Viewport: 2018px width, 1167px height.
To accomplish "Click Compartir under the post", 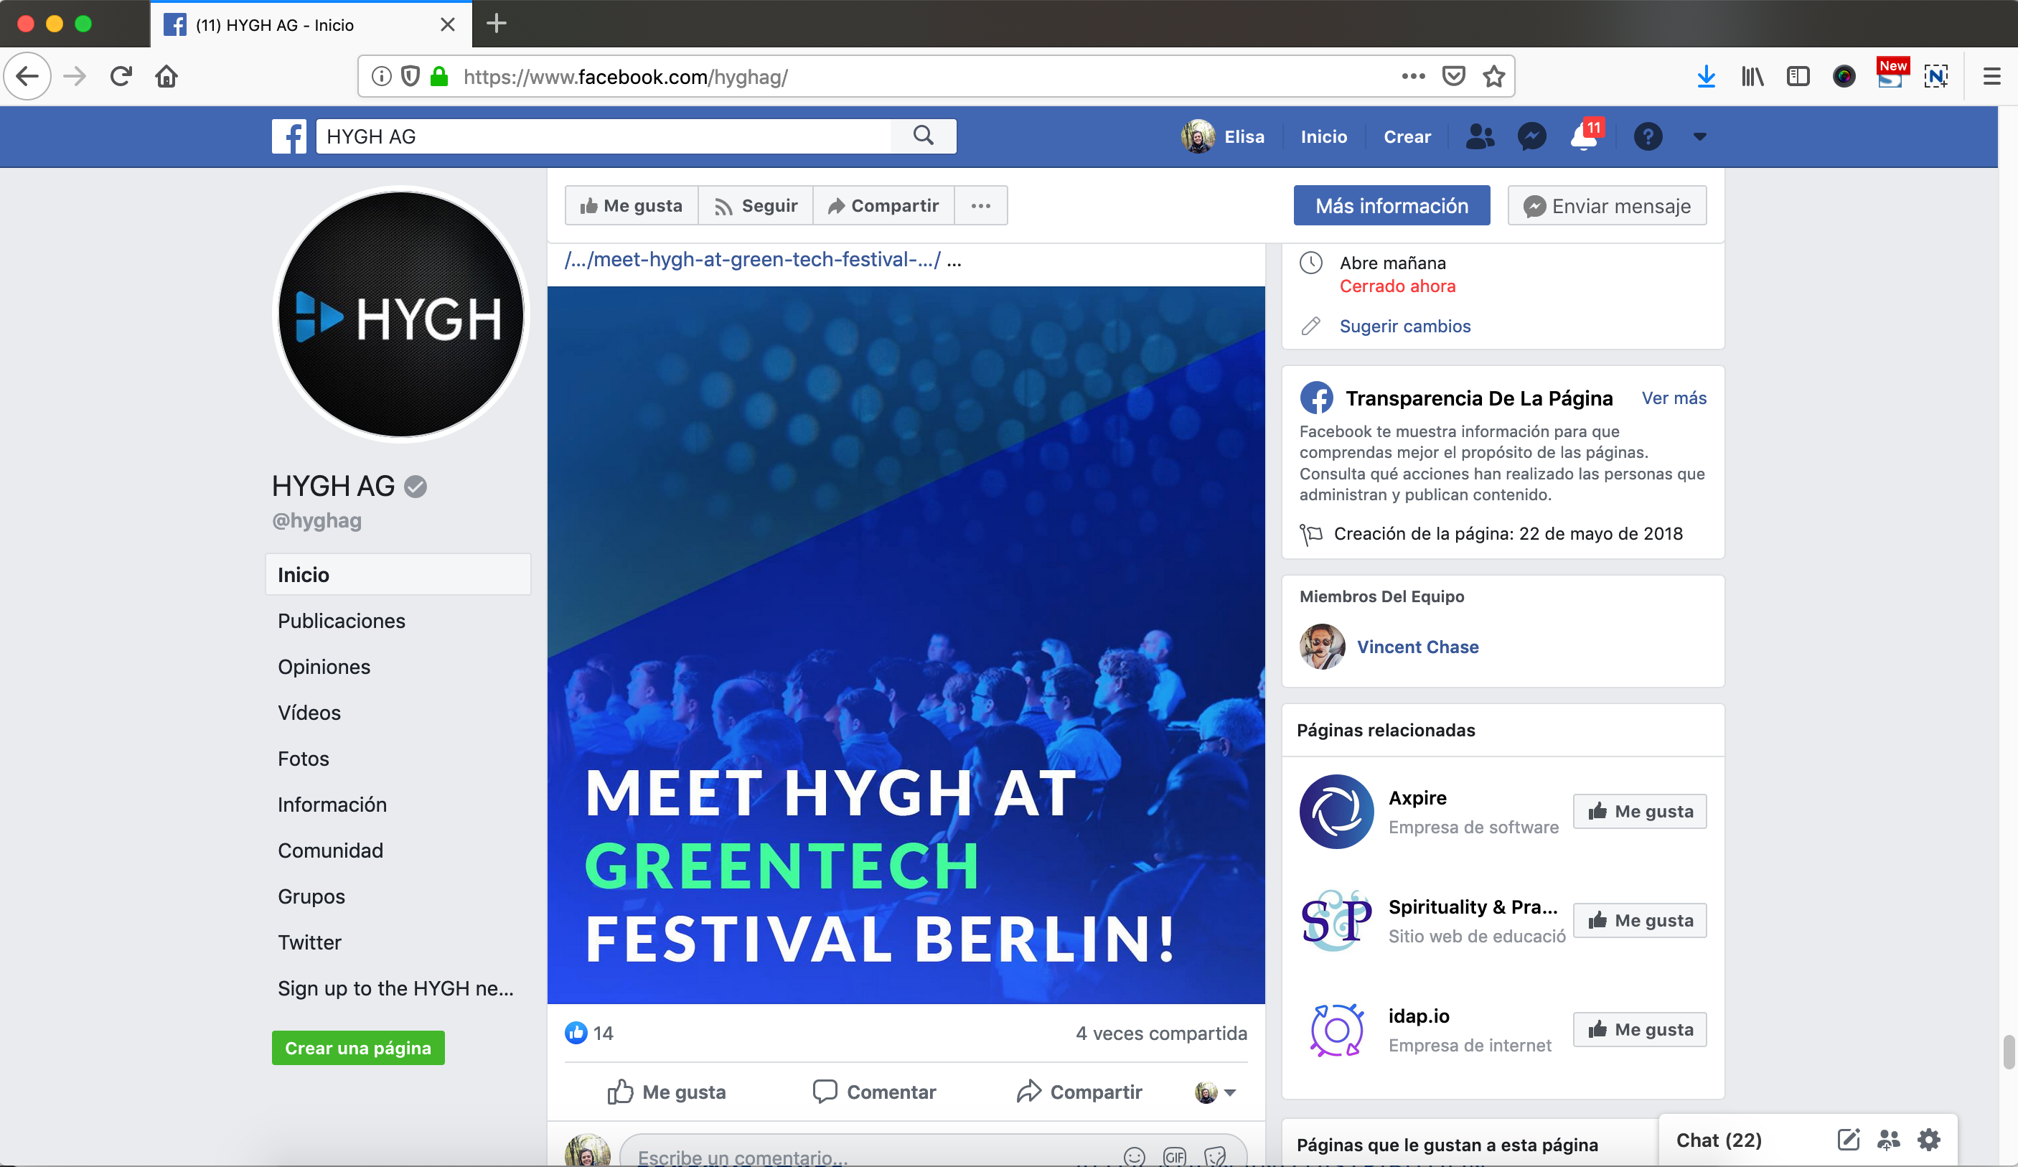I will 1079,1092.
